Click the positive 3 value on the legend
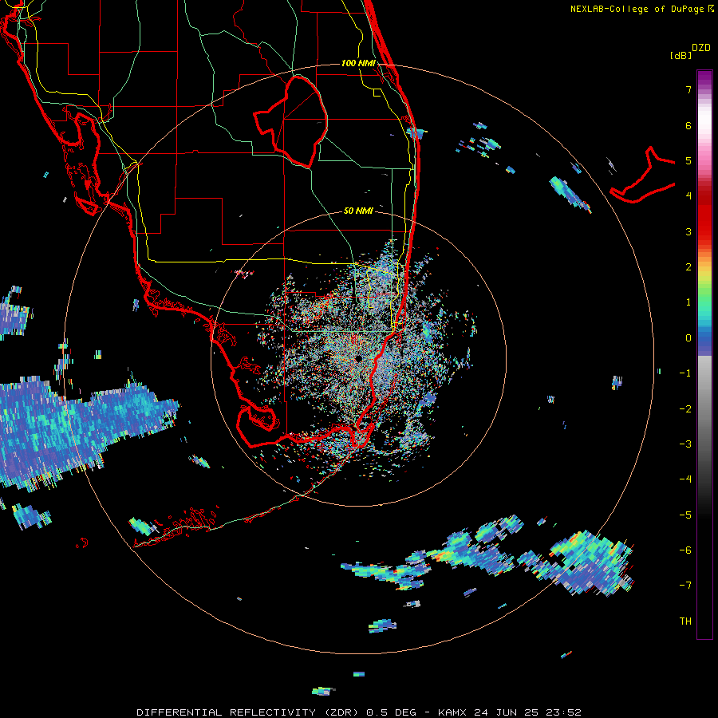Viewport: 718px width, 718px height. (x=688, y=231)
